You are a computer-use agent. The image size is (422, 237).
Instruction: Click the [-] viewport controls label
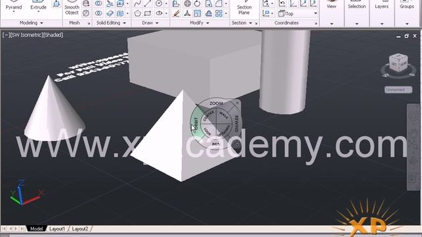point(6,35)
